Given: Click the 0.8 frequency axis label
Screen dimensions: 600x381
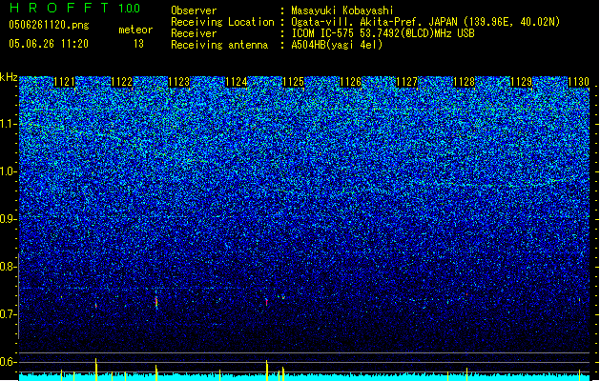Looking at the screenshot, I should coord(8,267).
